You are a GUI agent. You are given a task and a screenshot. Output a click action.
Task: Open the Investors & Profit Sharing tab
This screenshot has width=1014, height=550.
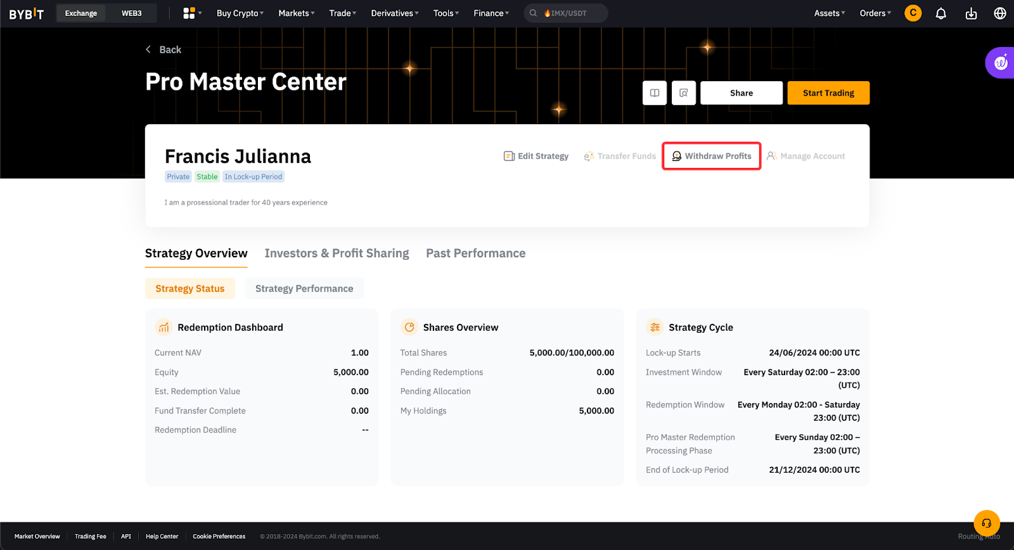(x=337, y=253)
